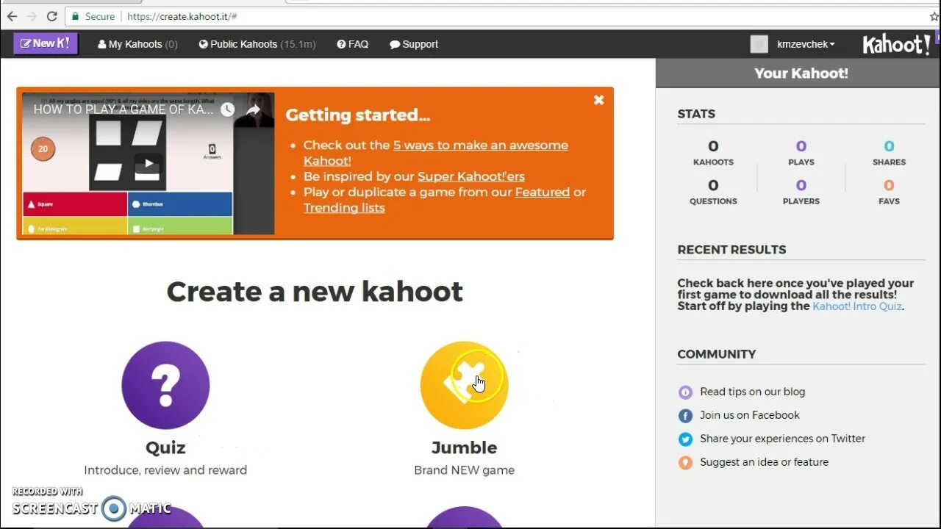
Task: Open Suggest an idea or feature
Action: (765, 462)
